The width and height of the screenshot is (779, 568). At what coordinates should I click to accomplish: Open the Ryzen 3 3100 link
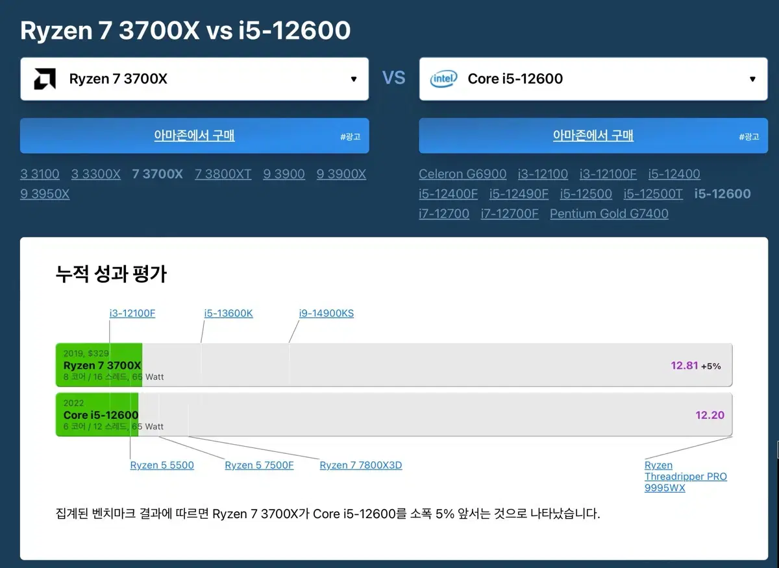[40, 174]
